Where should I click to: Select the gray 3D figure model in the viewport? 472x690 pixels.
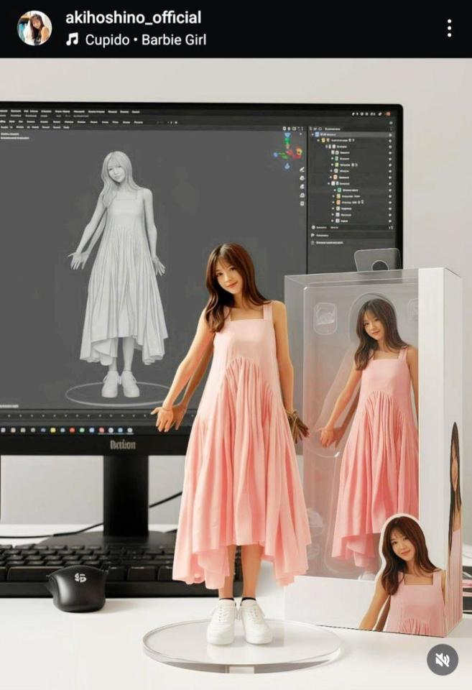pyautogui.click(x=122, y=273)
